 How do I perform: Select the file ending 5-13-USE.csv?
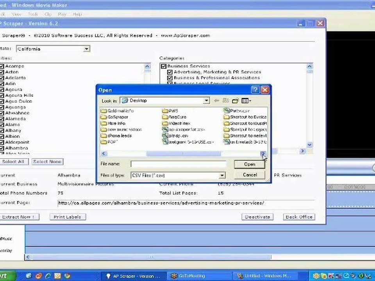click(x=188, y=142)
